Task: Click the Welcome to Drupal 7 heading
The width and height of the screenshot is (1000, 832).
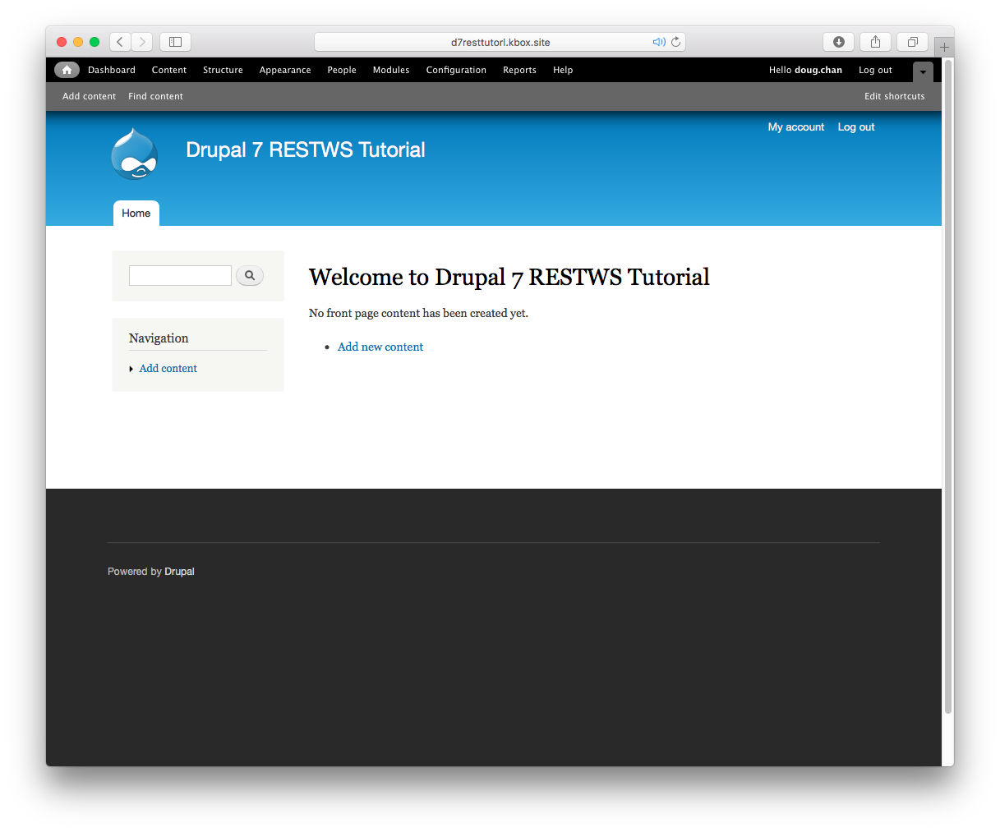Action: click(x=509, y=277)
